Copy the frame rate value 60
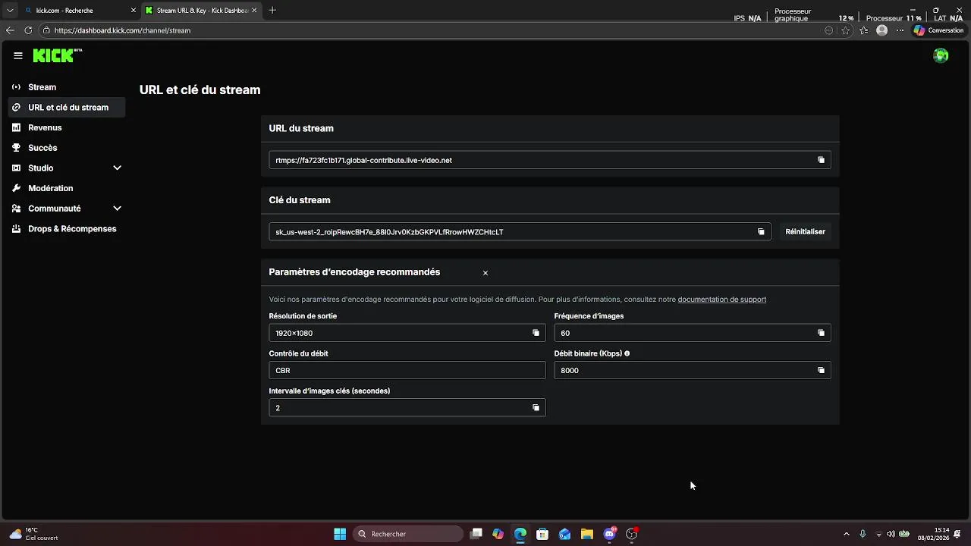Viewport: 971px width, 546px height. click(821, 333)
